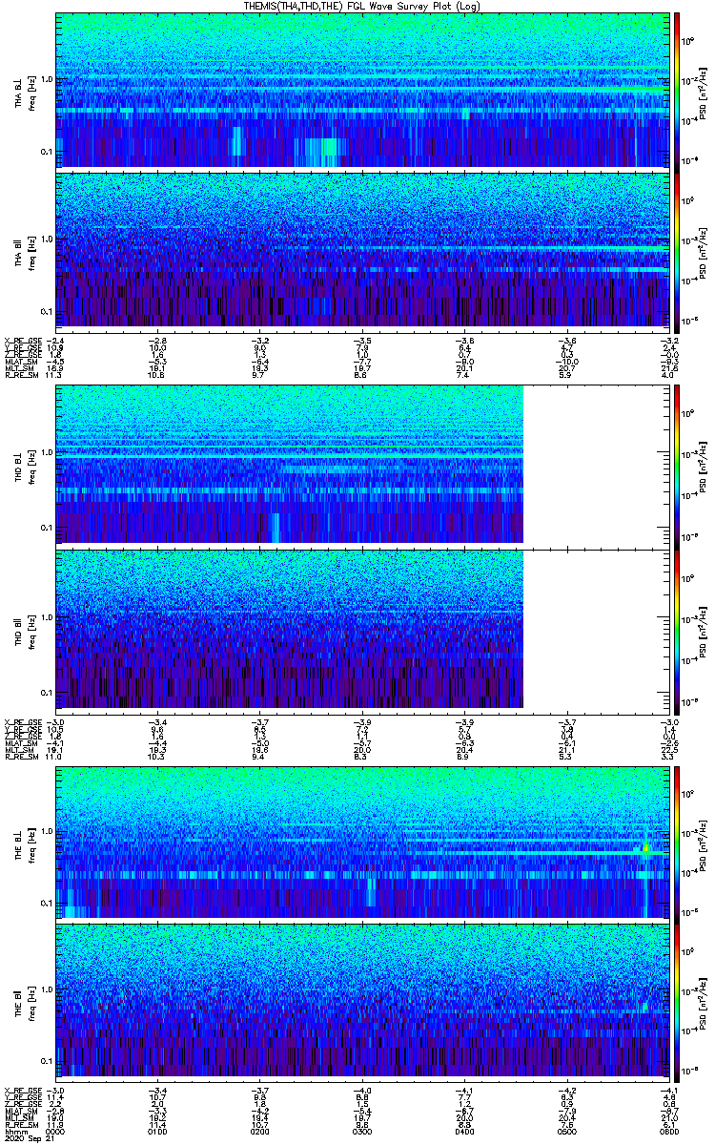This screenshot has width=715, height=1145.
Task: Click the '0200' time label on bottom axis
Action: pyautogui.click(x=259, y=1133)
